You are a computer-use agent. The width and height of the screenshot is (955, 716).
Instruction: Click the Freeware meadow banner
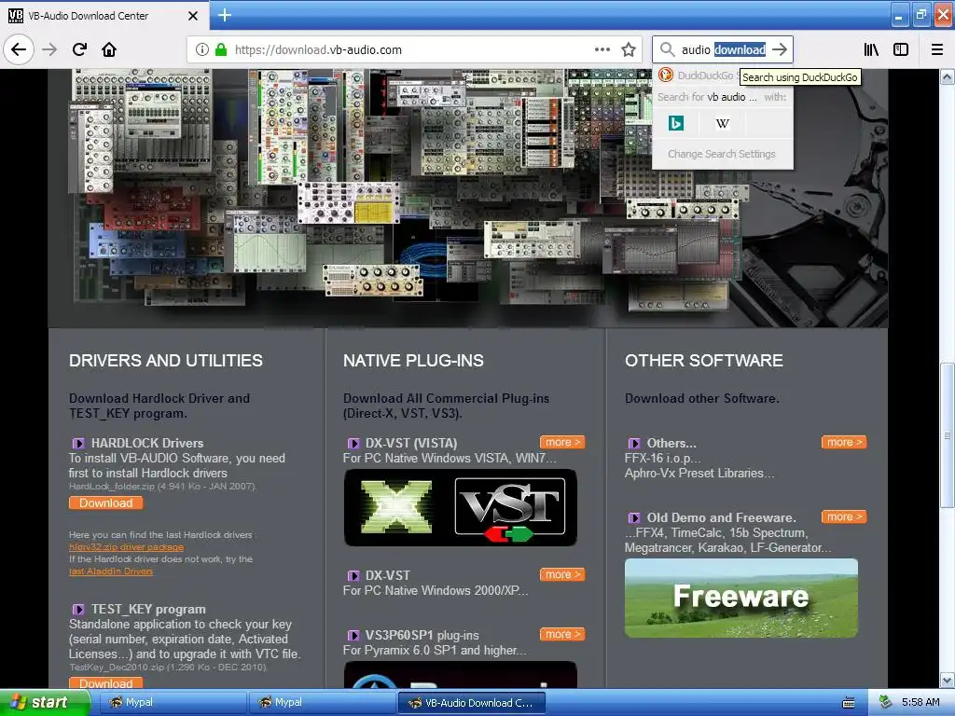pyautogui.click(x=741, y=598)
